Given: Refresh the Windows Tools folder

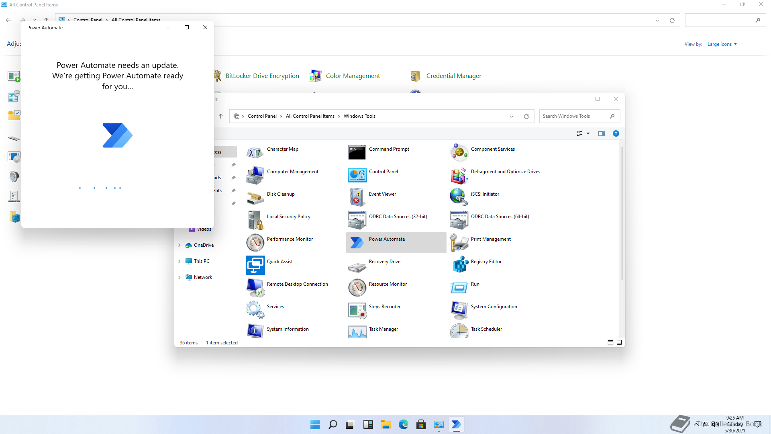Looking at the screenshot, I should click(526, 117).
